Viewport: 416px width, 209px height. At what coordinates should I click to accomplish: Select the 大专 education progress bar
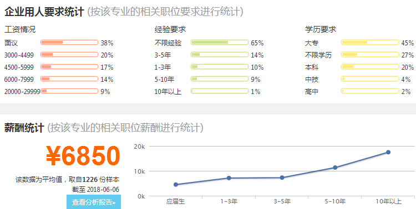(x=370, y=43)
